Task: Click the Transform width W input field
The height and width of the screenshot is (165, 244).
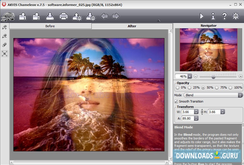Action: 188,112
